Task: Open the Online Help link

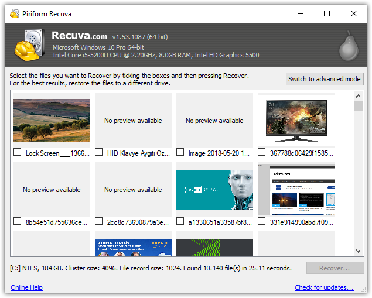Action: 26,287
